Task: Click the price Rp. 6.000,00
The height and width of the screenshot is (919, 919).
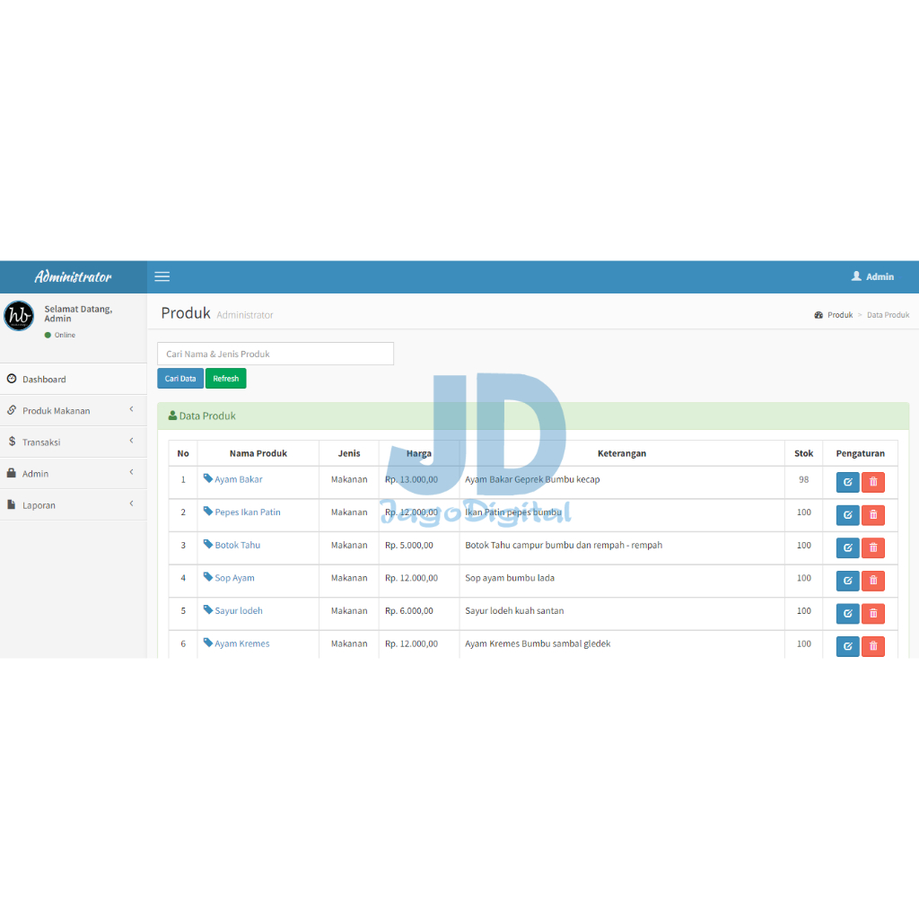Action: pos(409,610)
